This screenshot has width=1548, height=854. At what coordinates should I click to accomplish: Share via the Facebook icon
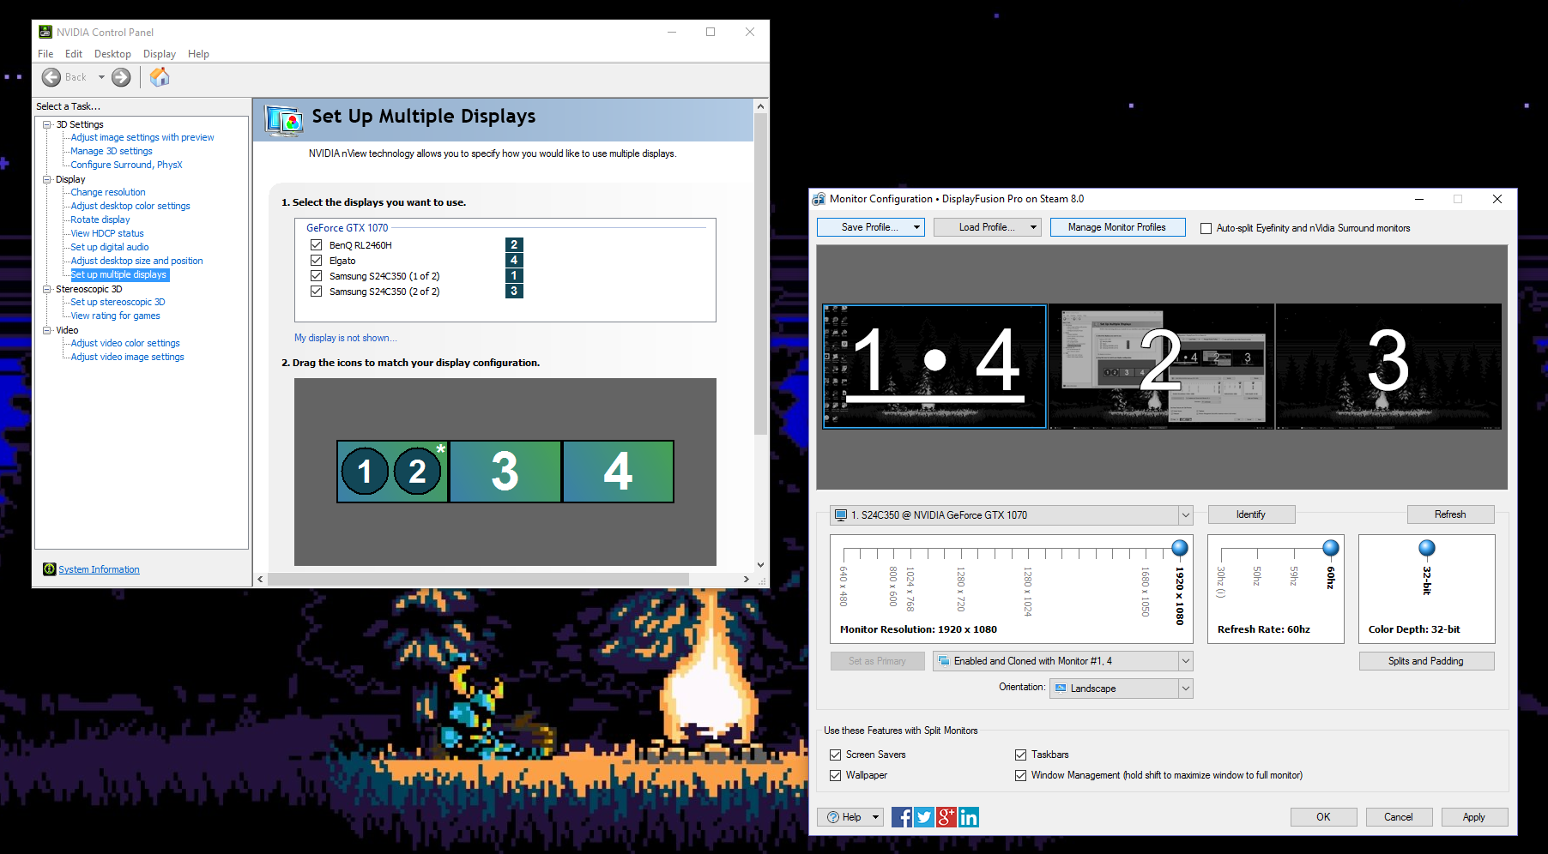[901, 817]
